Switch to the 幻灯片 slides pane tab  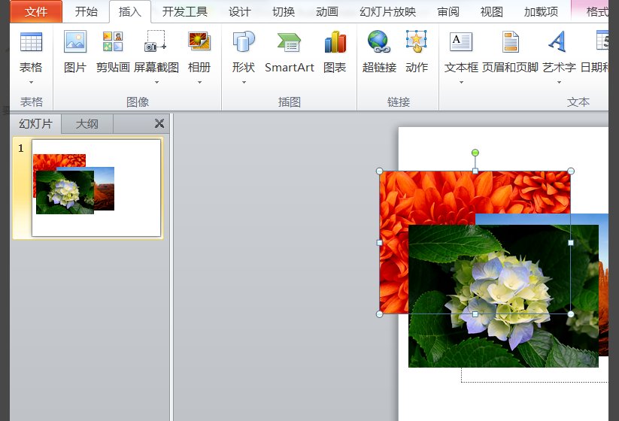click(x=35, y=124)
